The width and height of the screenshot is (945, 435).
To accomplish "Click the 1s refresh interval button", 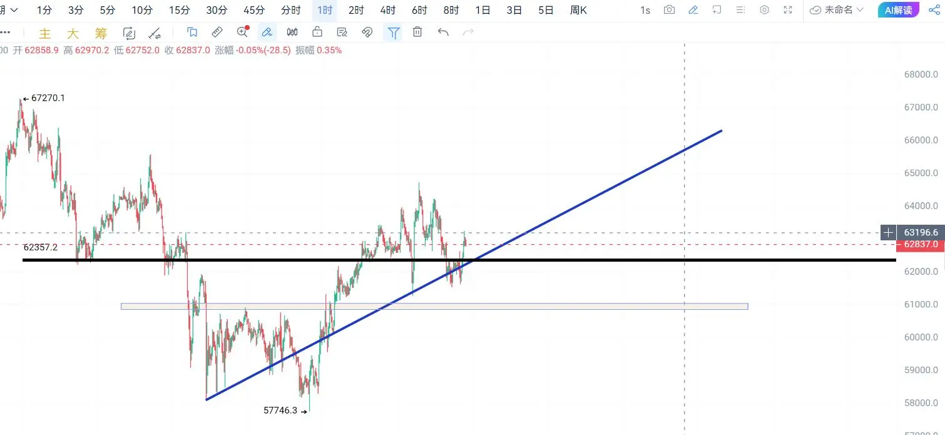I will coord(645,10).
